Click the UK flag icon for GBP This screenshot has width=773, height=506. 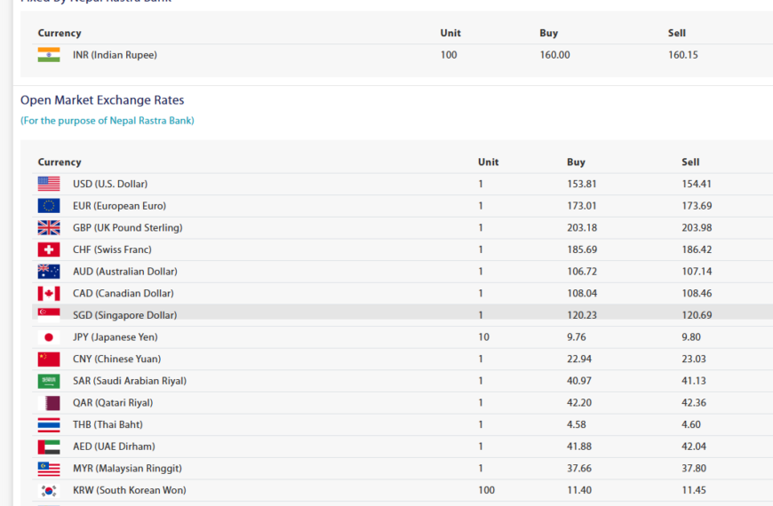point(49,227)
